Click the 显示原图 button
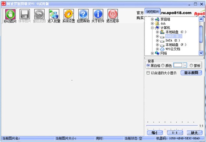 pyautogui.click(x=191, y=72)
